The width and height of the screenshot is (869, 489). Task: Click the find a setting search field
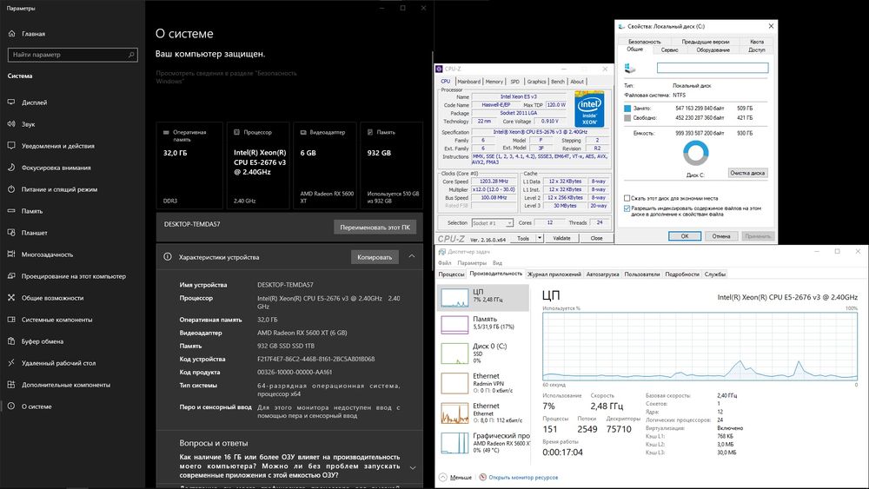point(73,54)
